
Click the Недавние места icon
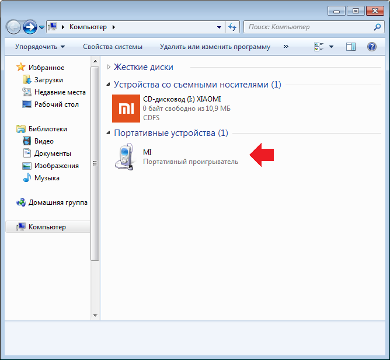pyautogui.click(x=27, y=92)
